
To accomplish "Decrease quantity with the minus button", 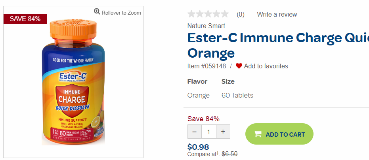I will [194, 132].
